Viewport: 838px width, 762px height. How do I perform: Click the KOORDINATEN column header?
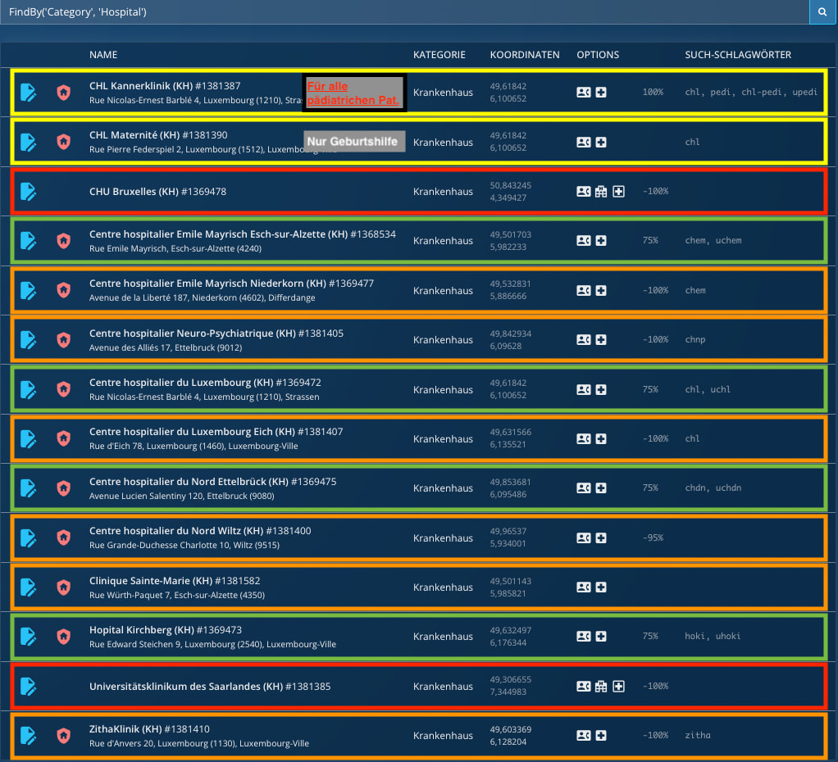click(x=525, y=54)
